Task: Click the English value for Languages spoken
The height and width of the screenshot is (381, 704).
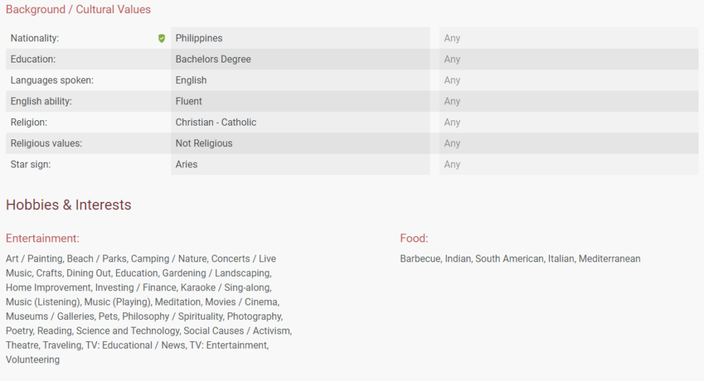Action: click(x=191, y=80)
